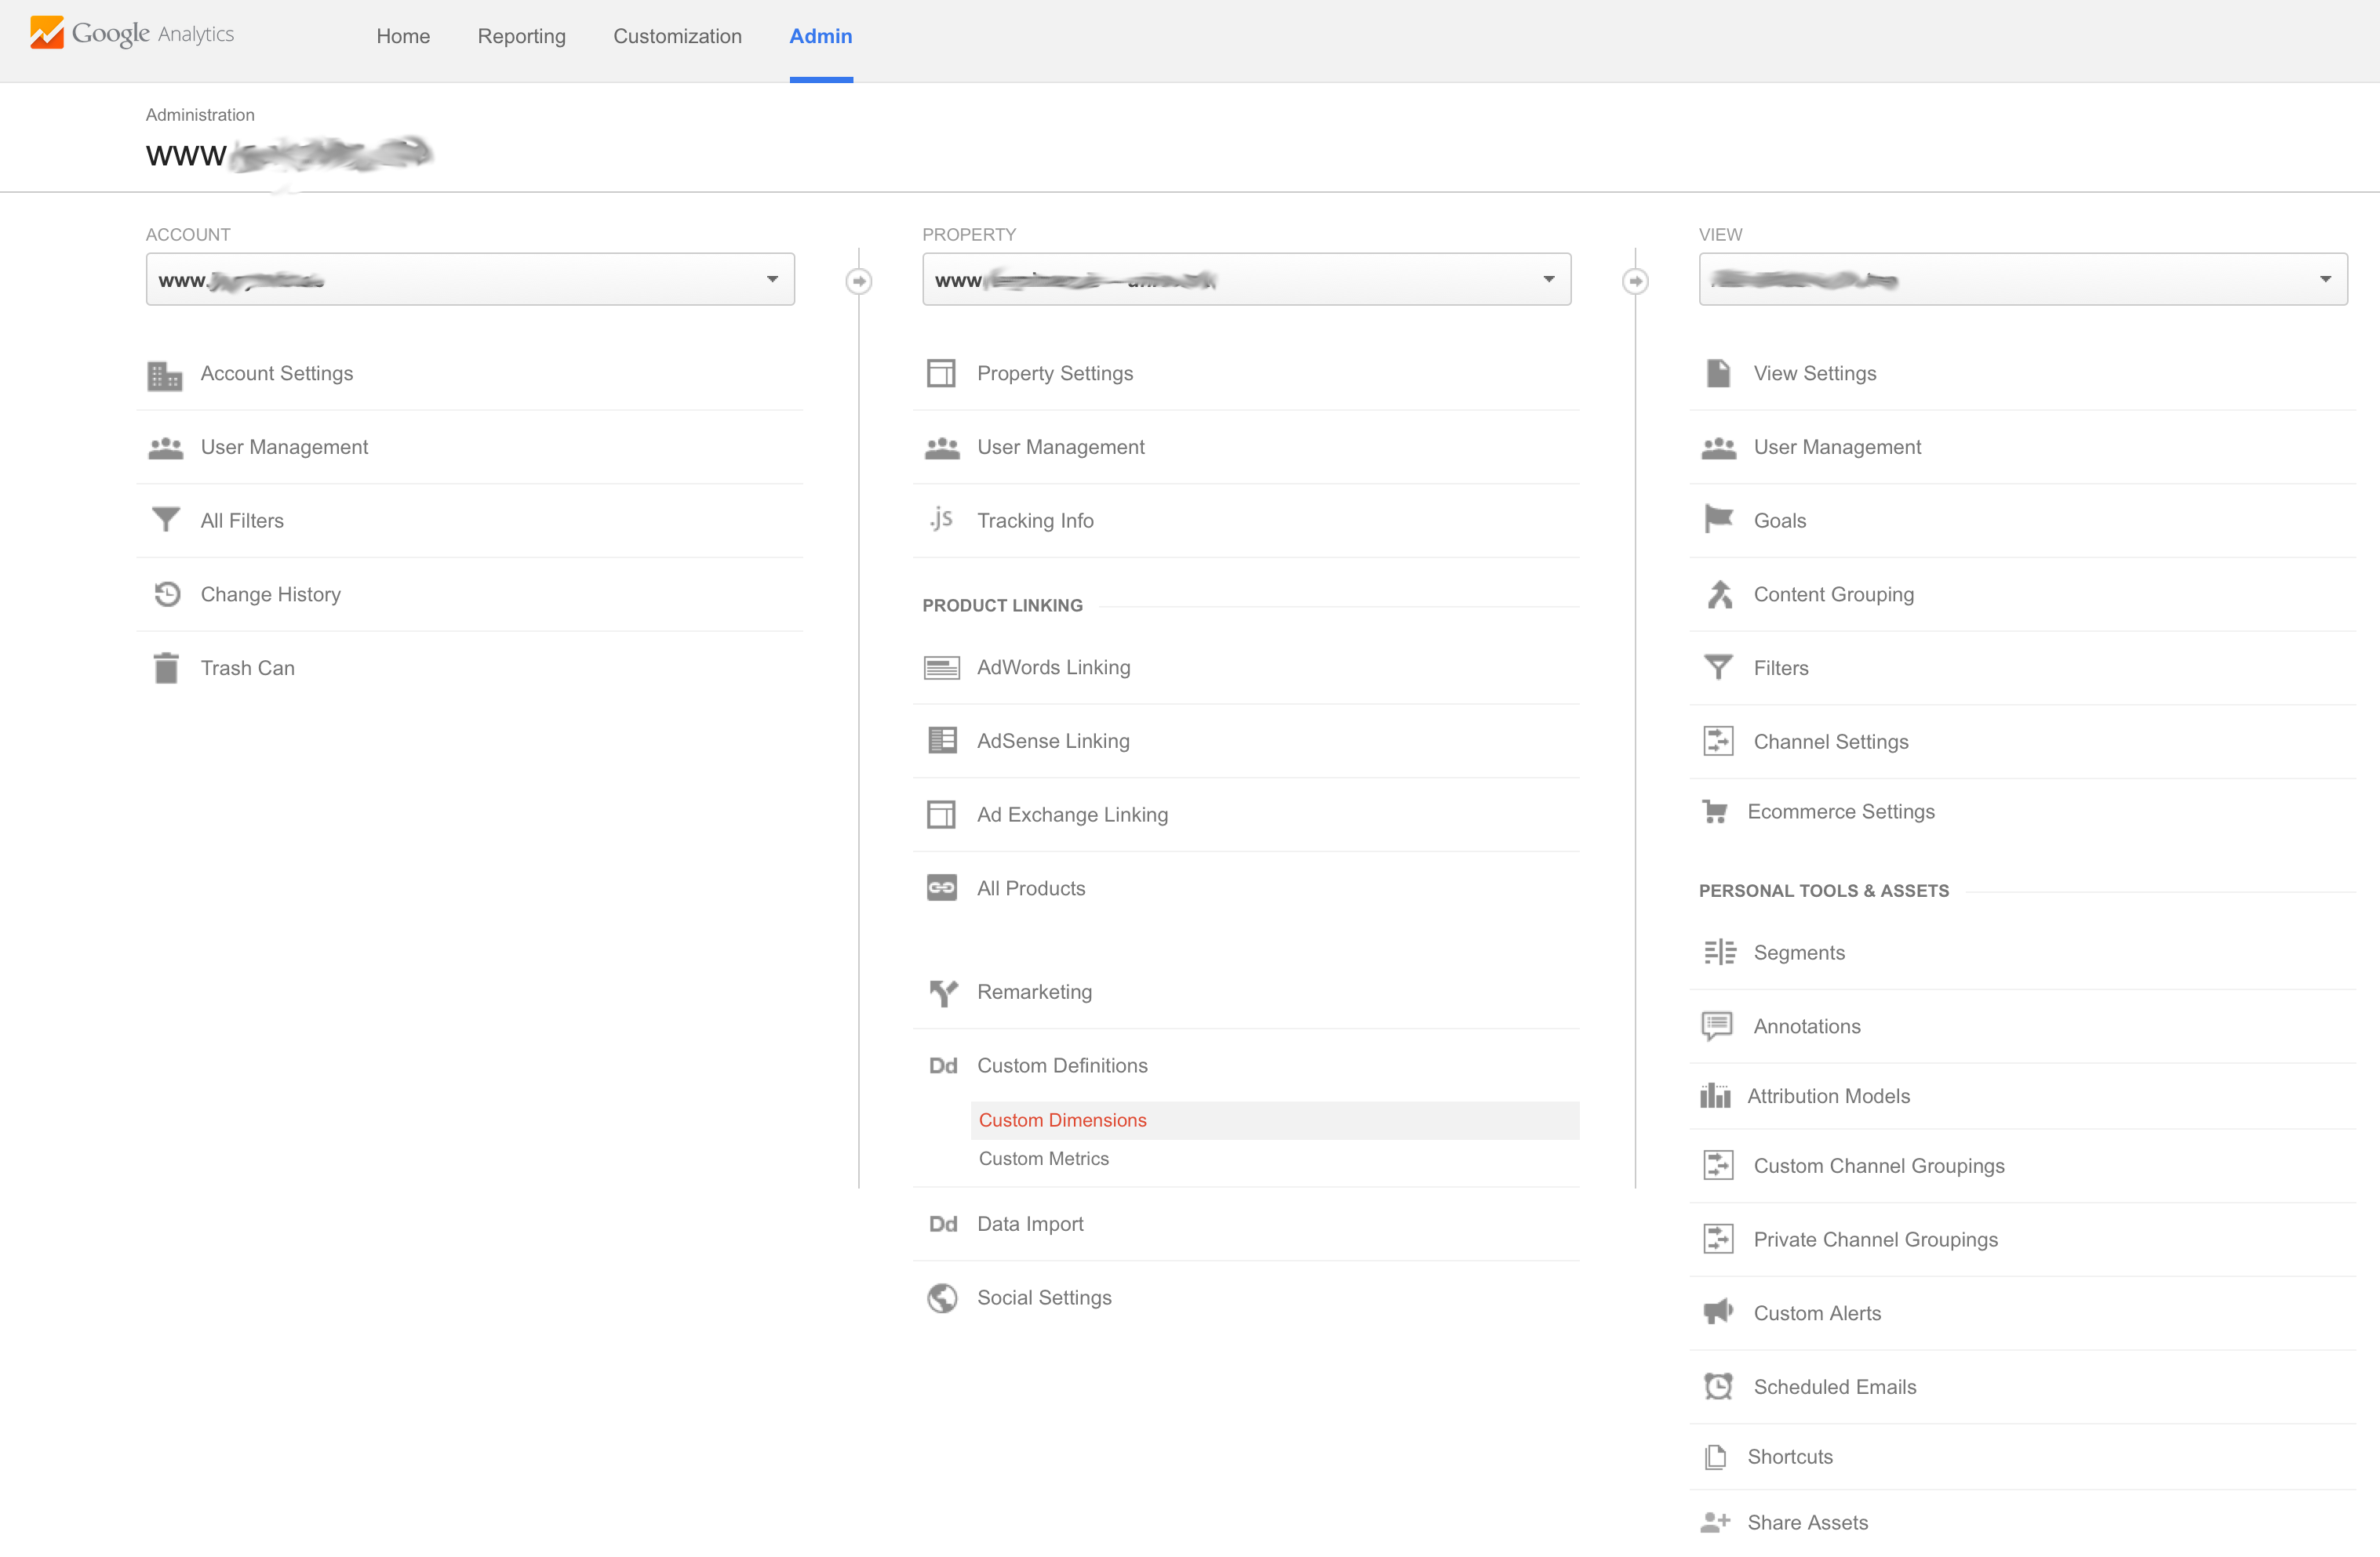Click the Shortcuts page icon
2380x1557 pixels.
pos(1715,1457)
